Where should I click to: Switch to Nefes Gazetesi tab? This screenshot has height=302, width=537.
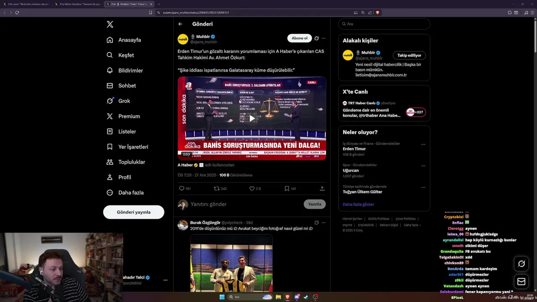pyautogui.click(x=78, y=4)
